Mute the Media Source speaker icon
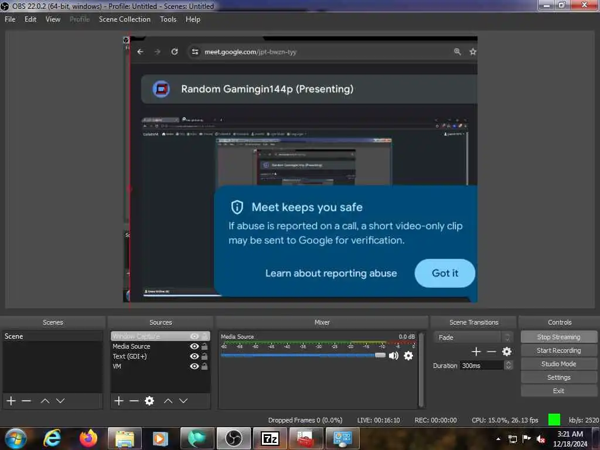 (x=393, y=356)
